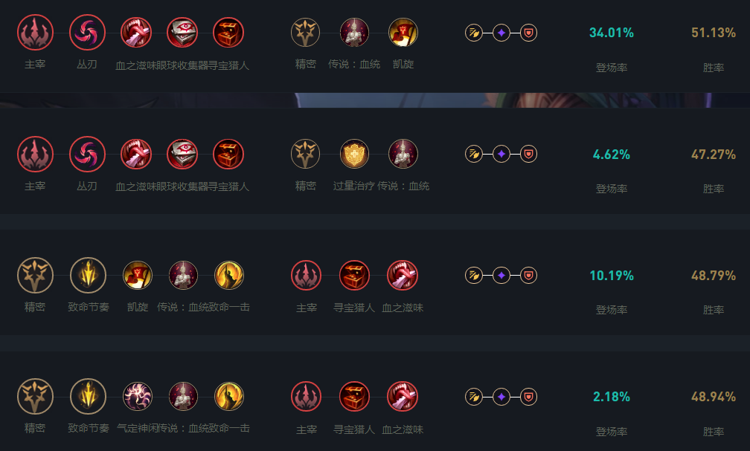Viewport: 750px width, 451px height.
Task: Click the 过量治疗 (Overheal) rune icon
Action: [x=354, y=154]
